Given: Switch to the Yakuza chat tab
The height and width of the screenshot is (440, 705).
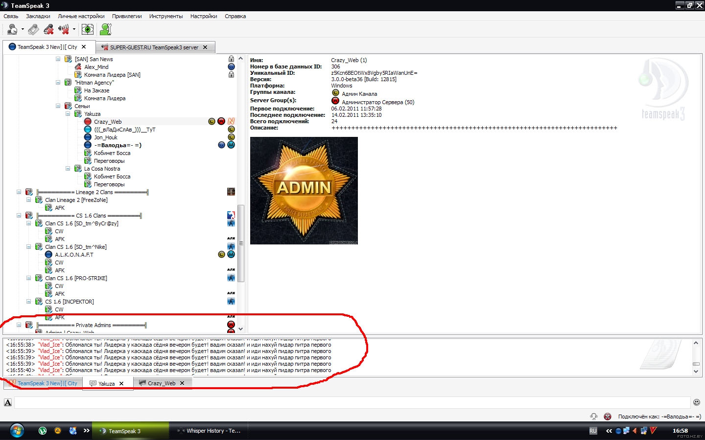Looking at the screenshot, I should (x=106, y=384).
